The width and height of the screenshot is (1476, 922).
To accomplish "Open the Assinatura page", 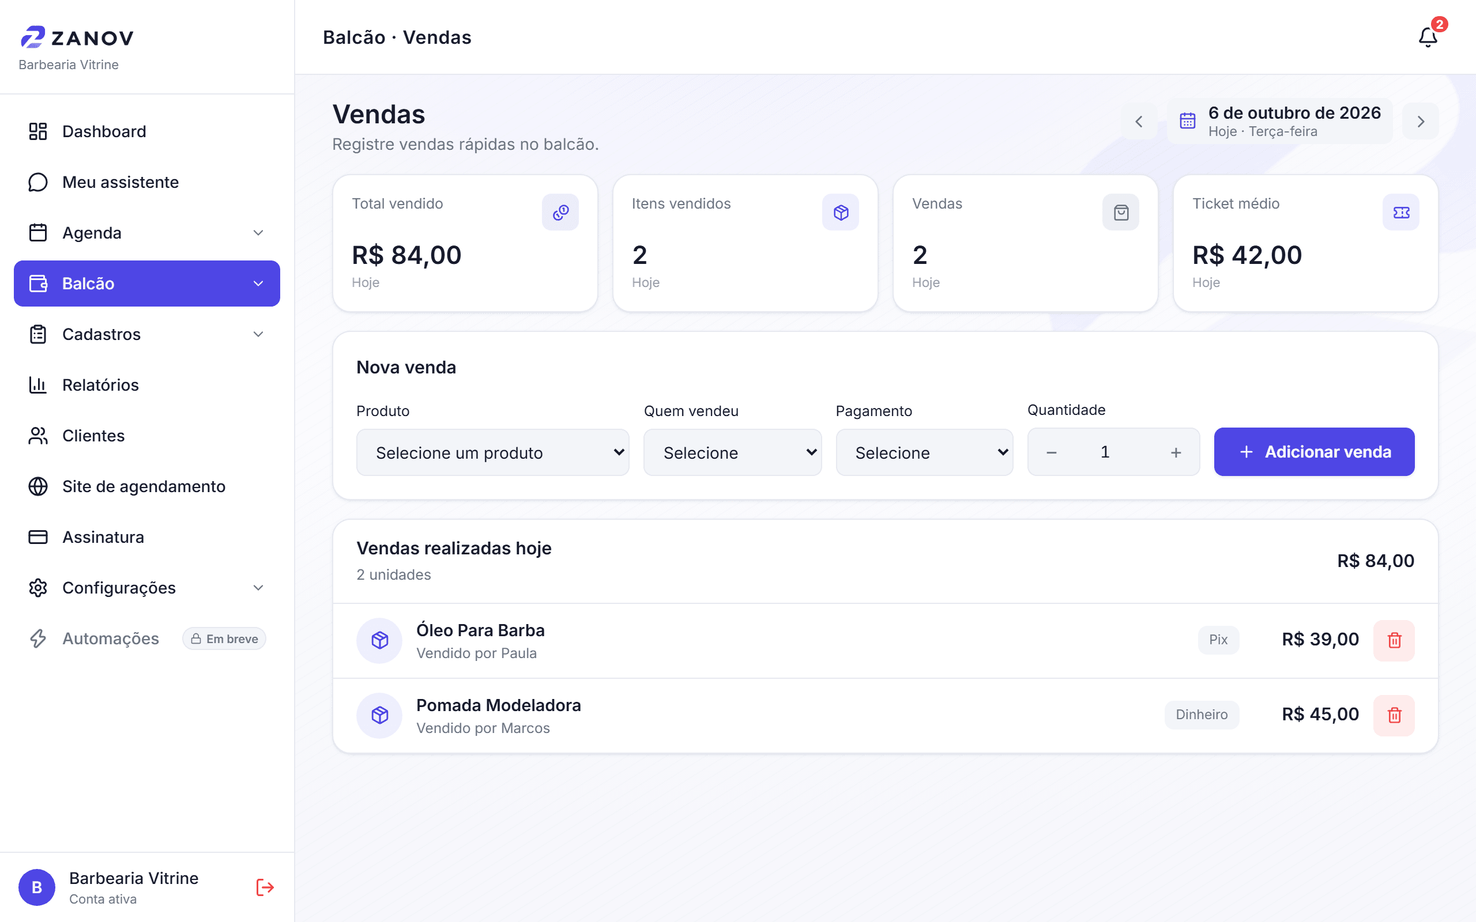I will click(147, 536).
